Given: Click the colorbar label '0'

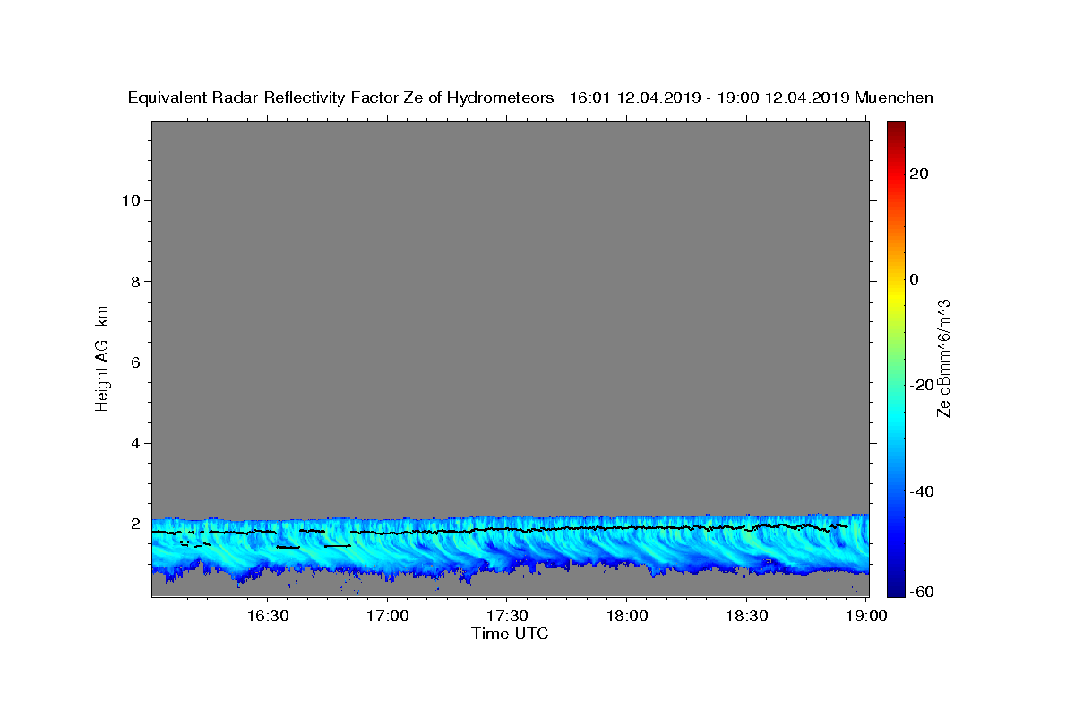Looking at the screenshot, I should point(915,279).
